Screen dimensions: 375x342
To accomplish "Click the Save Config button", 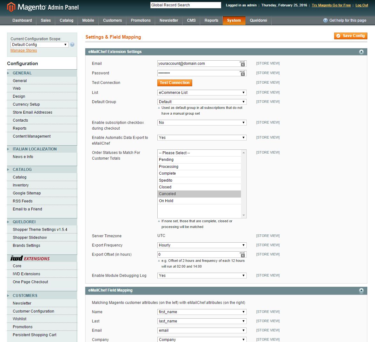I will [351, 36].
